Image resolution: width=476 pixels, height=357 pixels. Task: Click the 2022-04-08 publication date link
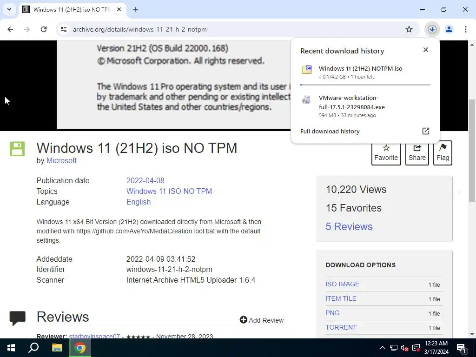click(x=145, y=180)
